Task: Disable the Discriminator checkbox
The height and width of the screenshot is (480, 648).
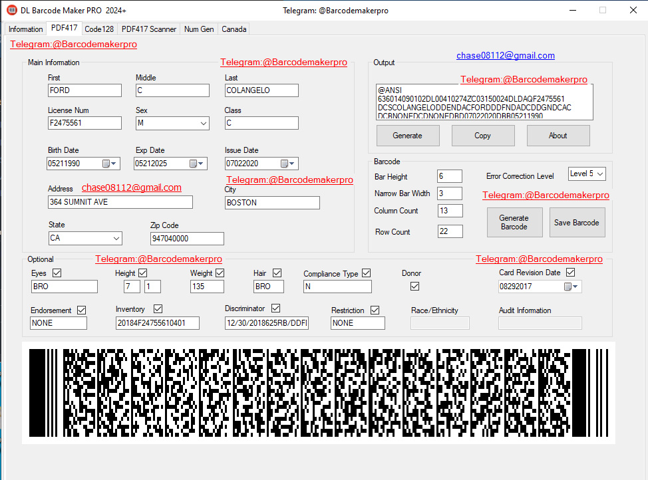Action: coord(276,308)
